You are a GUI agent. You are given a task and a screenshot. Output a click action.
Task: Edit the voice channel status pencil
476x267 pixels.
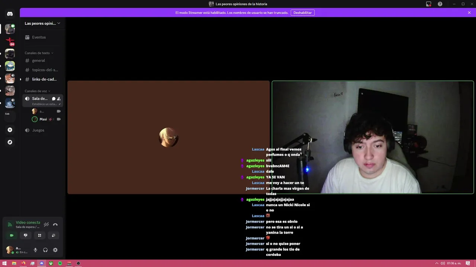[x=59, y=104]
